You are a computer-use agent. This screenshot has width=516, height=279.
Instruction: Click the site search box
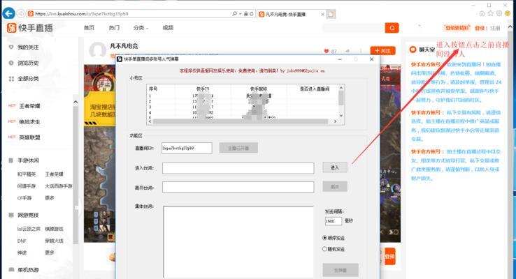coord(354,28)
